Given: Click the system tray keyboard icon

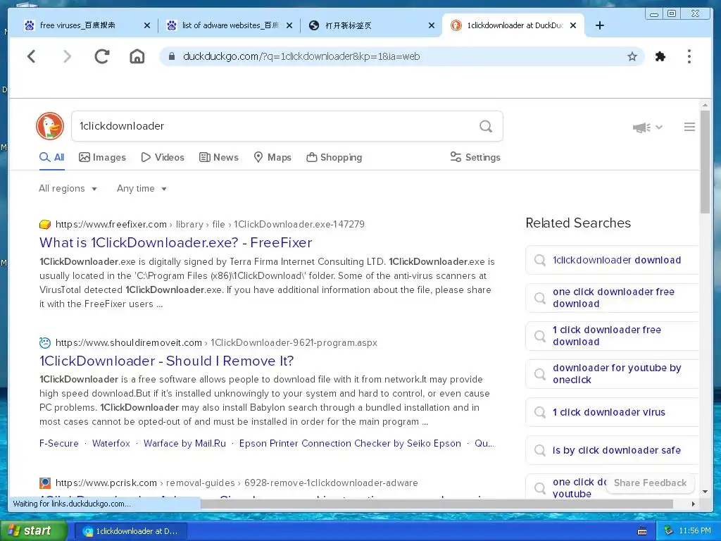Looking at the screenshot, I should point(642,531).
